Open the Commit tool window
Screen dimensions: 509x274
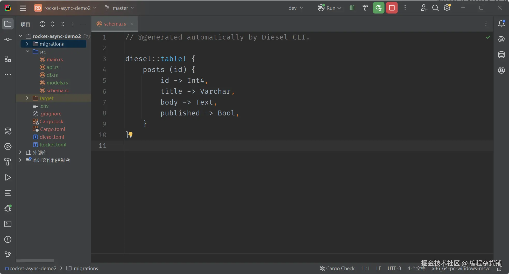coord(8,39)
